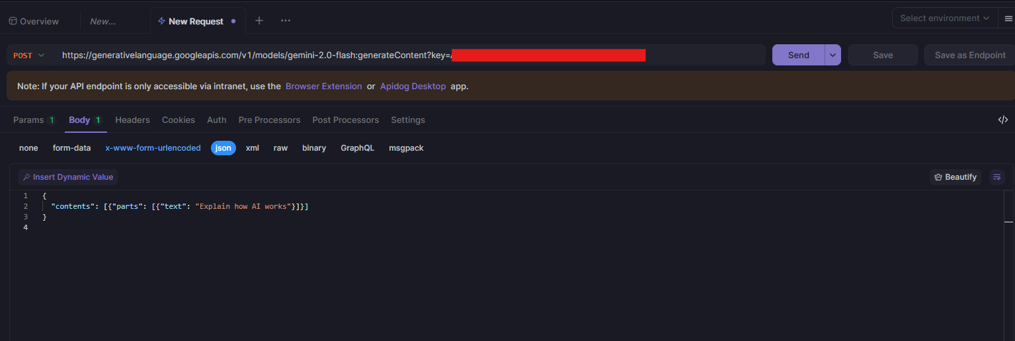Click line number 4 in the editor

pos(25,227)
